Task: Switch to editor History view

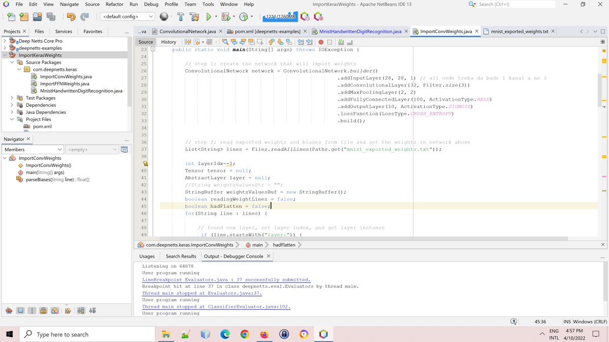Action: pos(168,42)
